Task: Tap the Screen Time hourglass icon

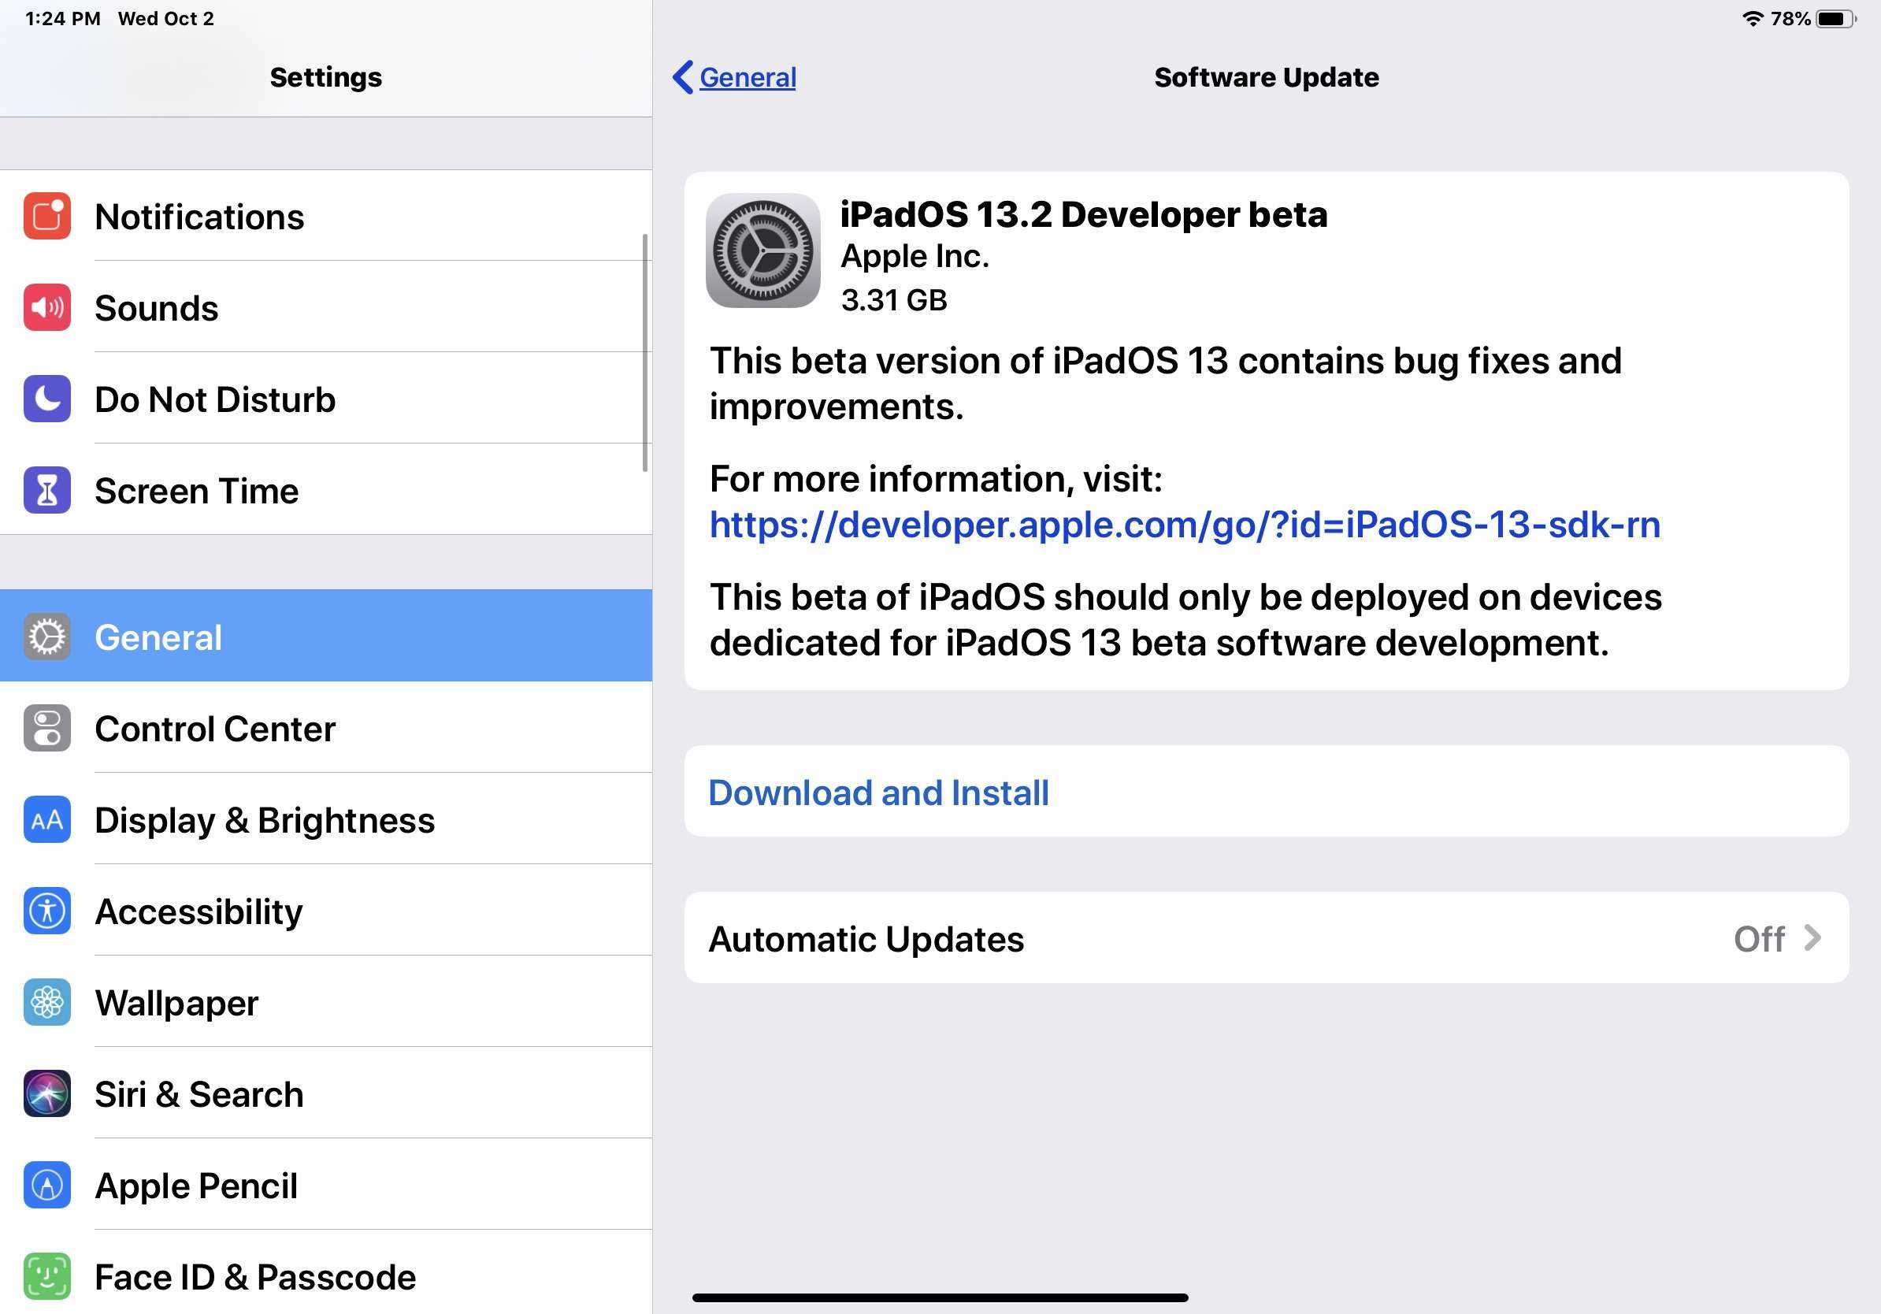Action: click(46, 490)
